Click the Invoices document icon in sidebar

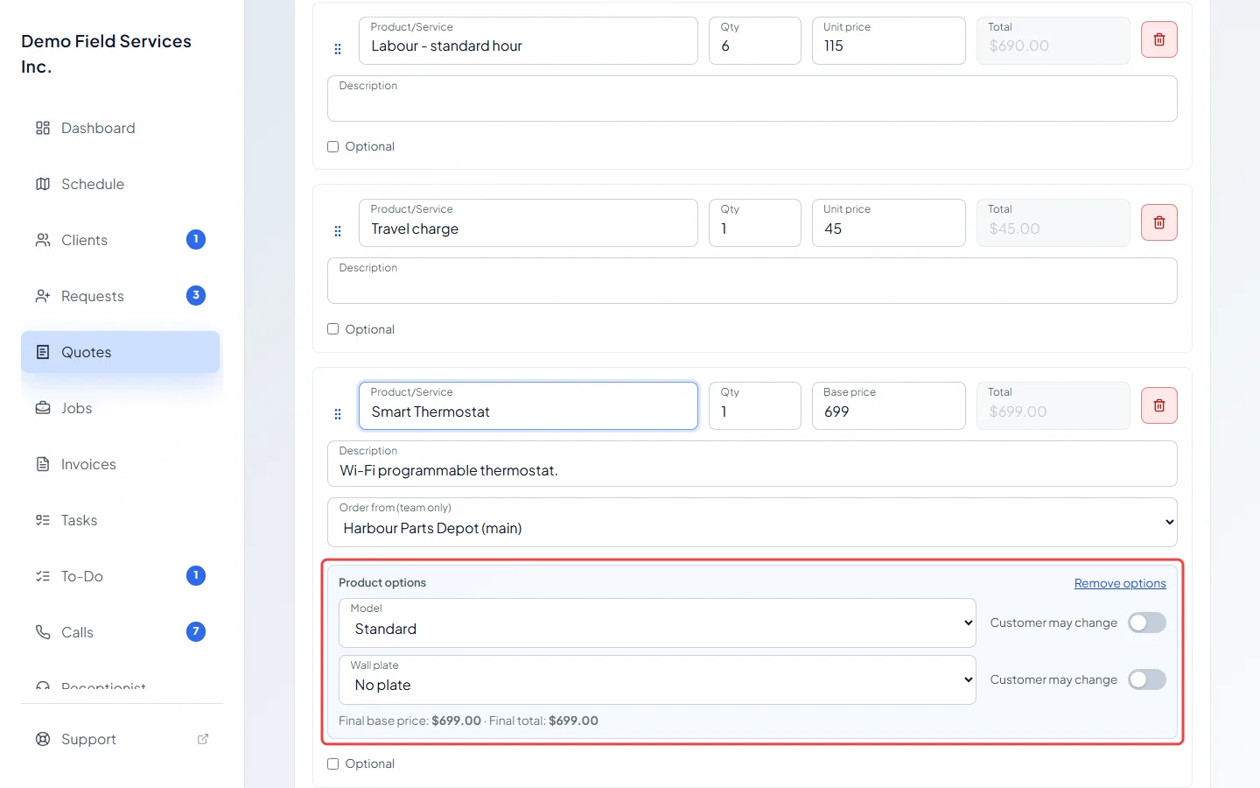[x=43, y=464]
